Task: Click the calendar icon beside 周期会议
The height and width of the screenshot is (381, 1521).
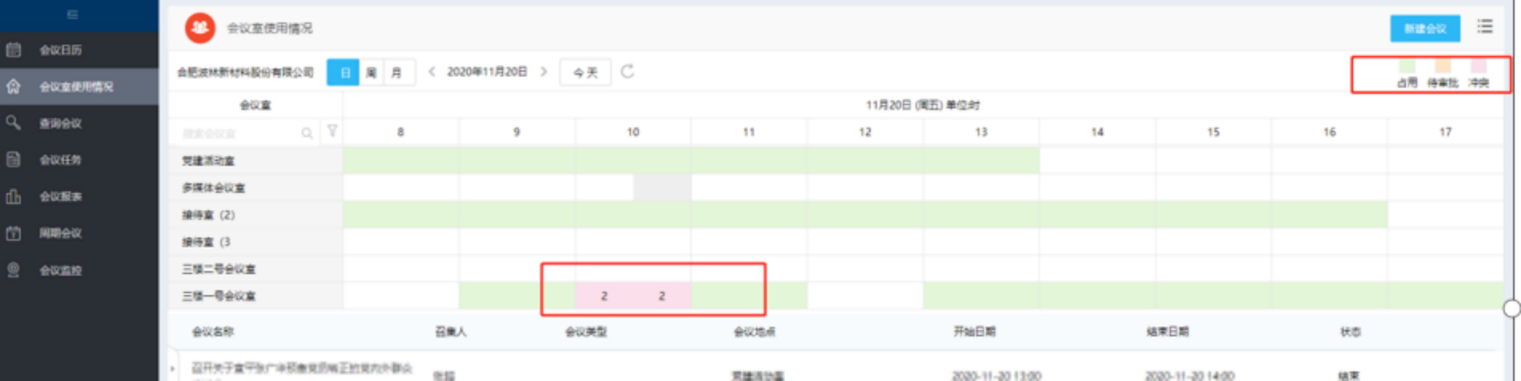Action: coord(14,233)
